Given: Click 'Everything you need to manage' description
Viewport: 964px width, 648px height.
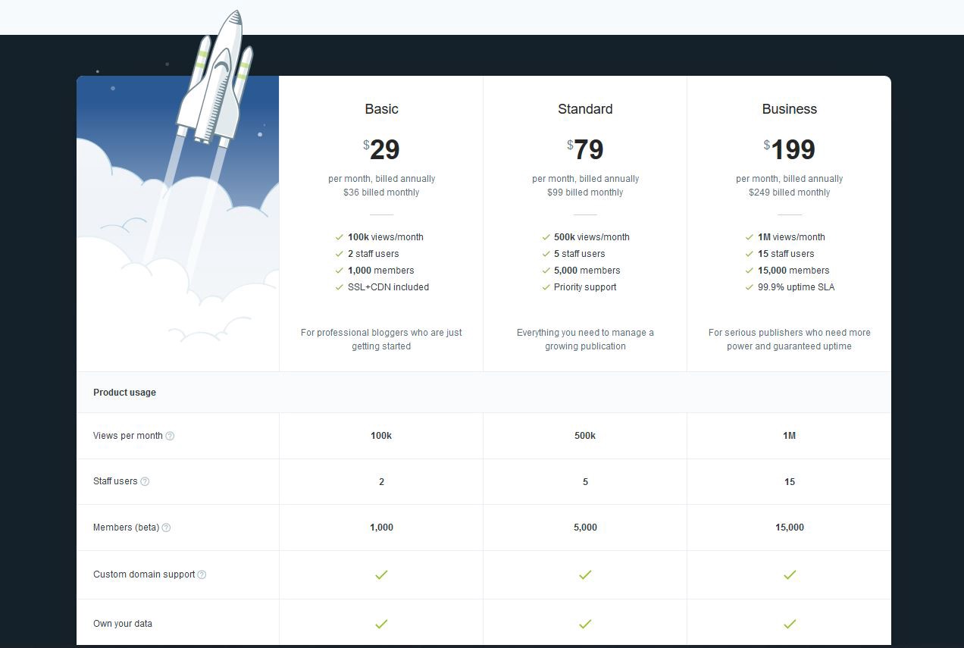Looking at the screenshot, I should (x=585, y=340).
